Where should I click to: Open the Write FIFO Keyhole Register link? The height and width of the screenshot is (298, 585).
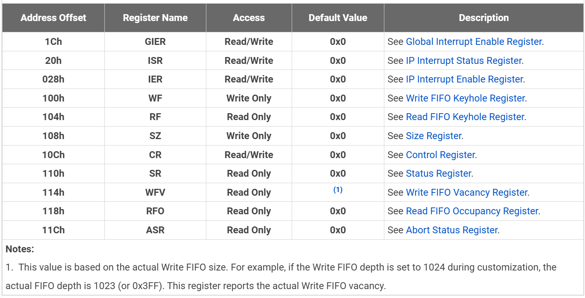tap(465, 98)
